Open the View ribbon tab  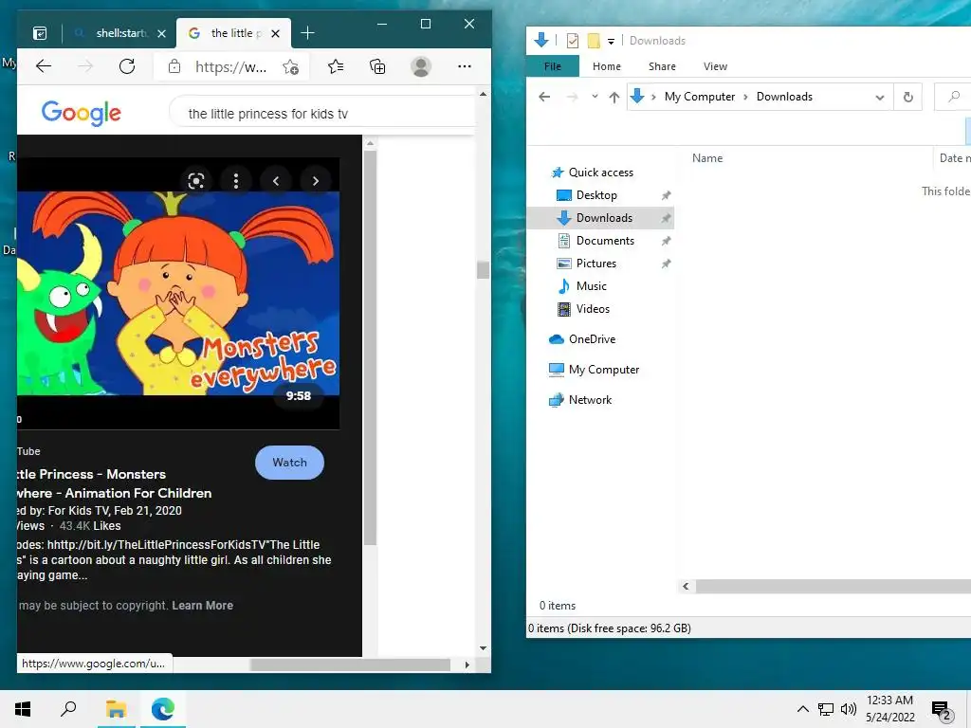pos(715,66)
